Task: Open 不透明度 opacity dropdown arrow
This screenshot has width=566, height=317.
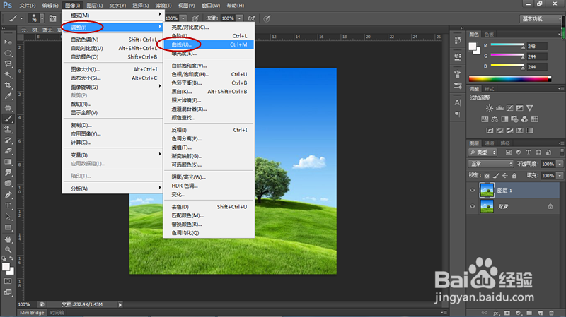Action: coord(560,164)
